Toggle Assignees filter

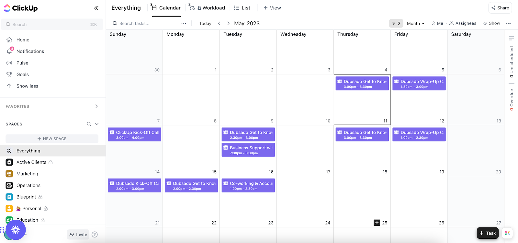(x=463, y=23)
